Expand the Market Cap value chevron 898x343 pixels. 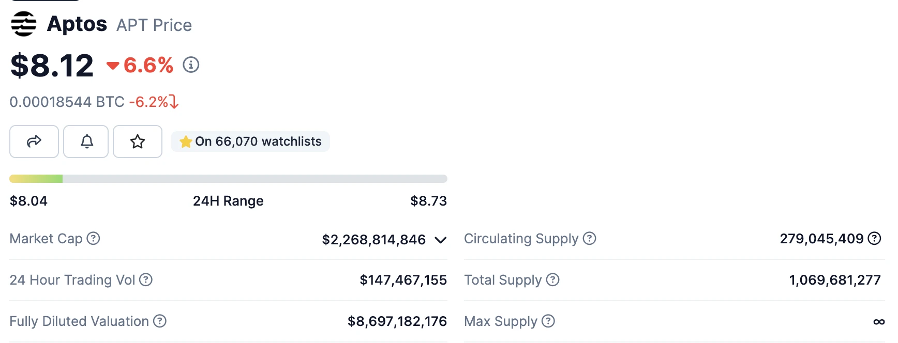(440, 240)
